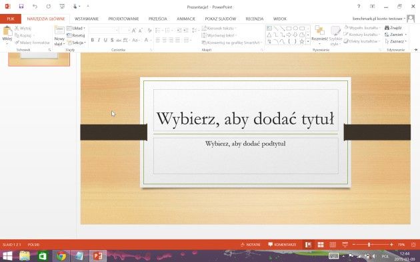Open the ANIMACJE tab

[186, 19]
